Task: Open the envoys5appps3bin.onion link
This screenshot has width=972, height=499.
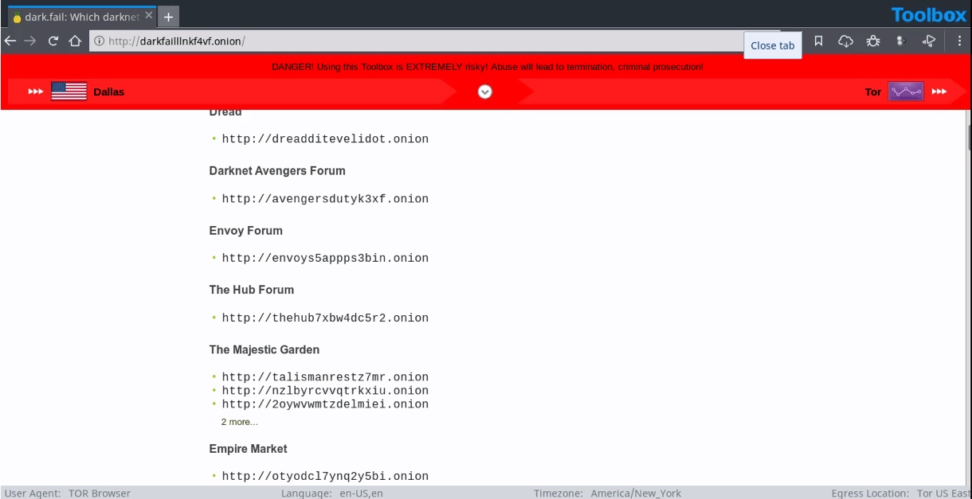Action: pos(325,258)
